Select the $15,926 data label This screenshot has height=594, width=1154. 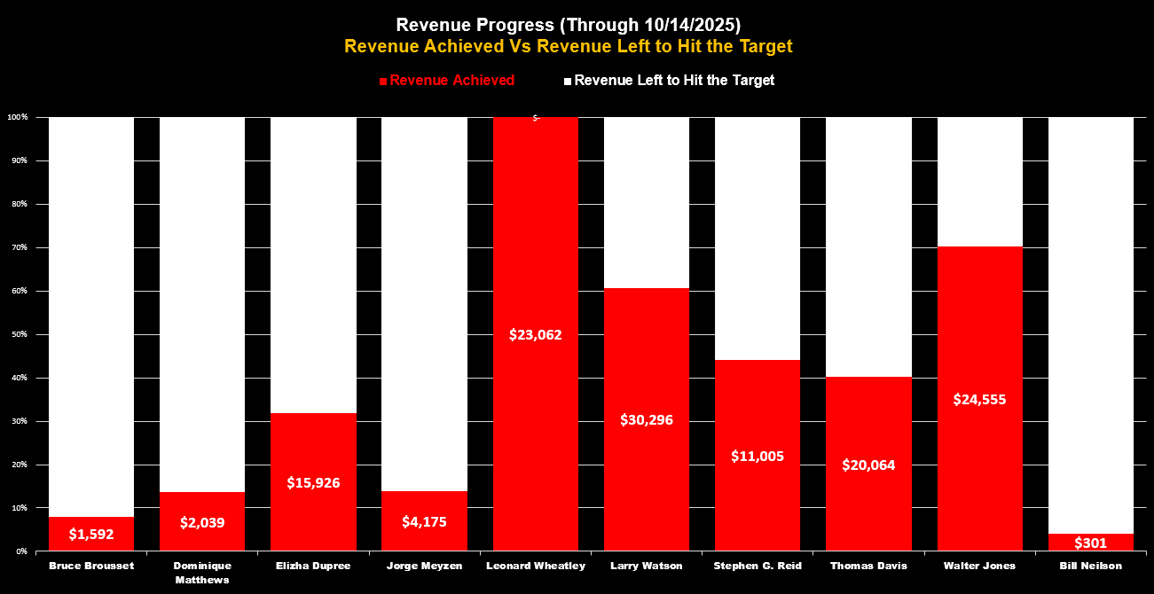(313, 482)
